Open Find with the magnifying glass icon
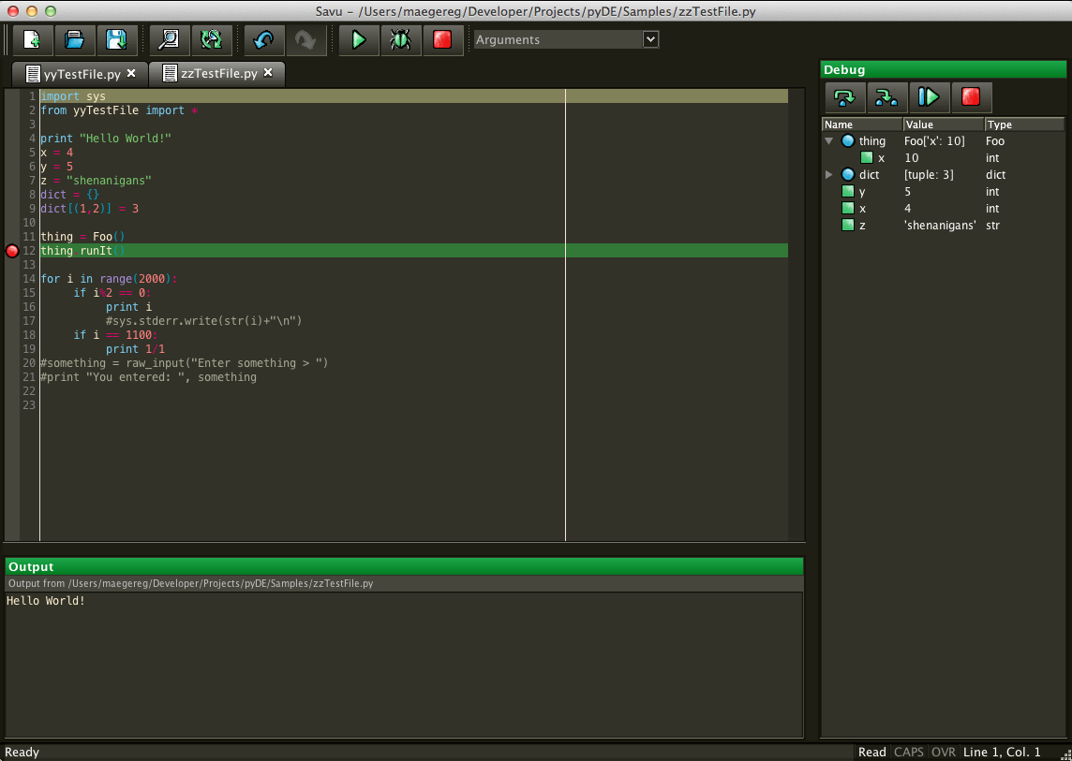The image size is (1072, 761). point(169,40)
